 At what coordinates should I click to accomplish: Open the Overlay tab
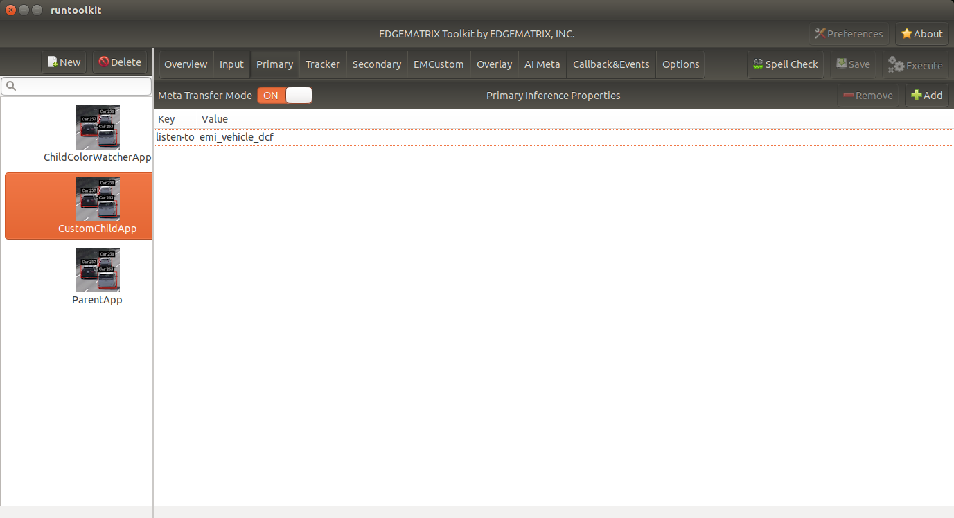pos(495,64)
